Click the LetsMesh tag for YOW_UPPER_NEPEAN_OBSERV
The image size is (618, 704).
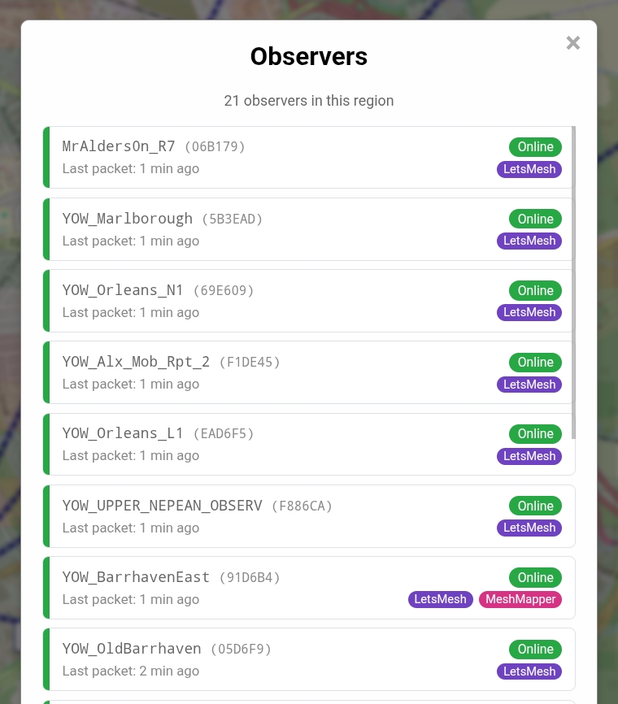tap(529, 528)
